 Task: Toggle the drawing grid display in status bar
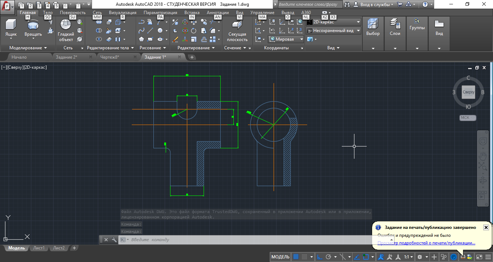coord(296,257)
